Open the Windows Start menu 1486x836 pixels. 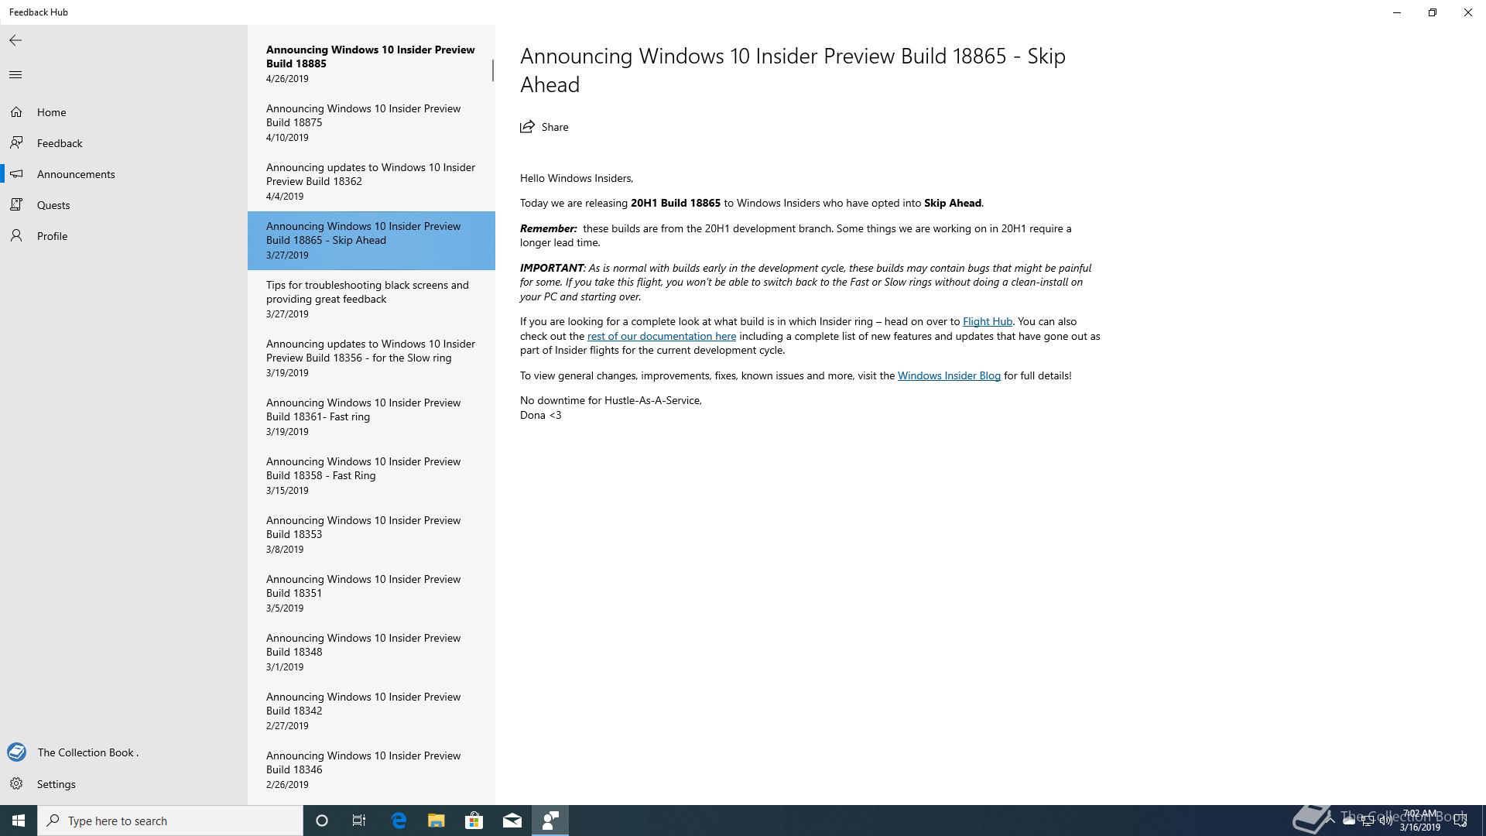[19, 821]
